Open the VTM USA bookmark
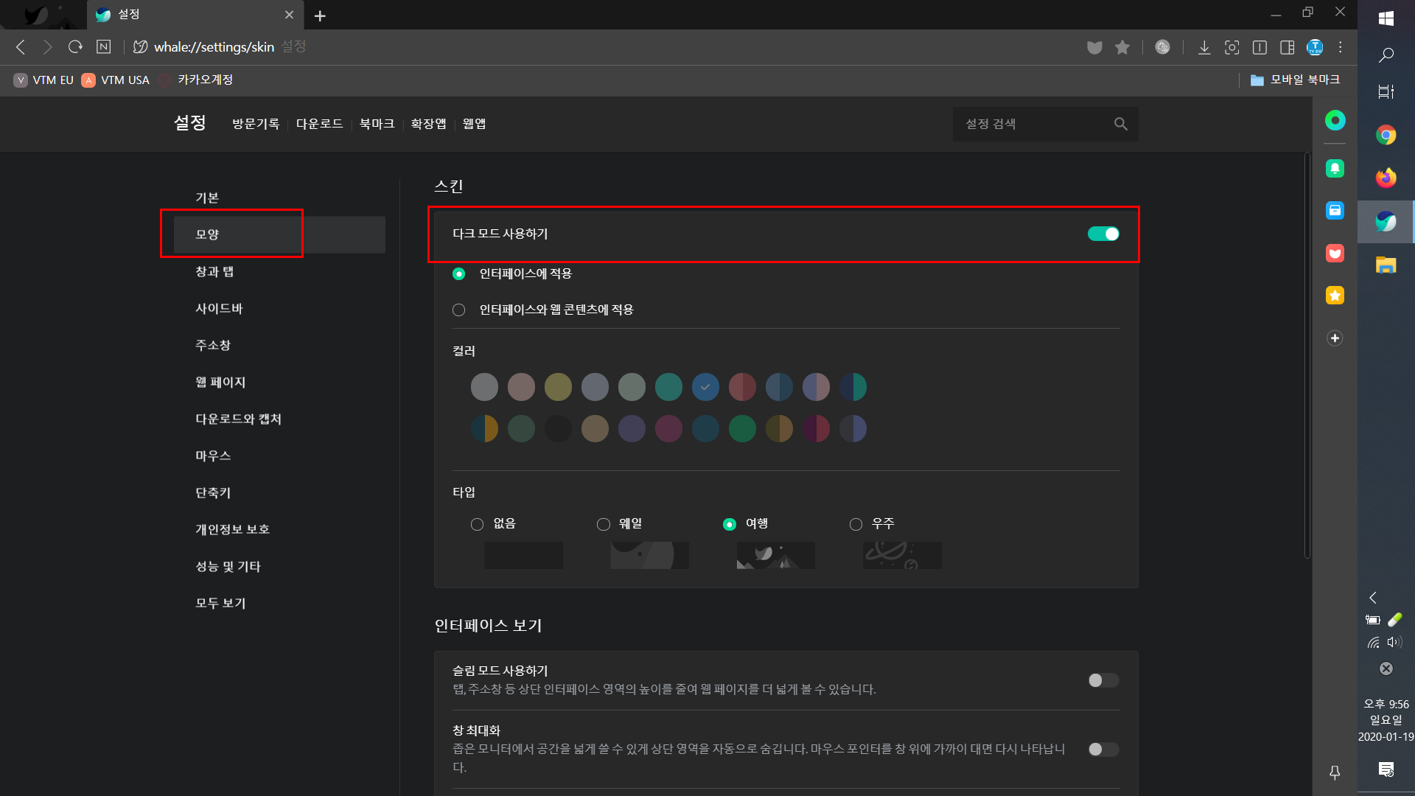 click(116, 80)
